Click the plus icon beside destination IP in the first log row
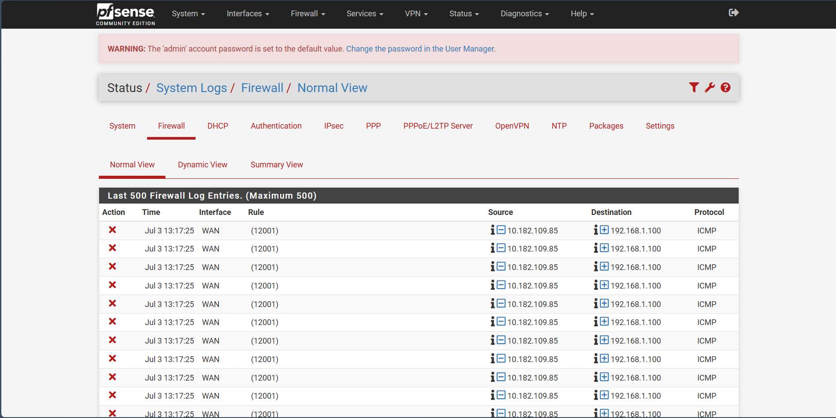The height and width of the screenshot is (418, 836). pos(604,229)
